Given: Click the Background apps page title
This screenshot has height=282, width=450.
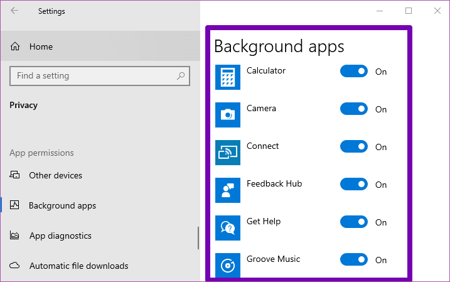Looking at the screenshot, I should pyautogui.click(x=279, y=46).
